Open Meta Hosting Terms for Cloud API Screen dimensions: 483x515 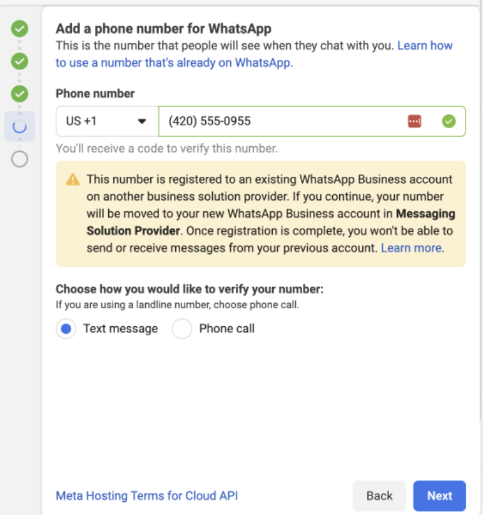pyautogui.click(x=147, y=496)
